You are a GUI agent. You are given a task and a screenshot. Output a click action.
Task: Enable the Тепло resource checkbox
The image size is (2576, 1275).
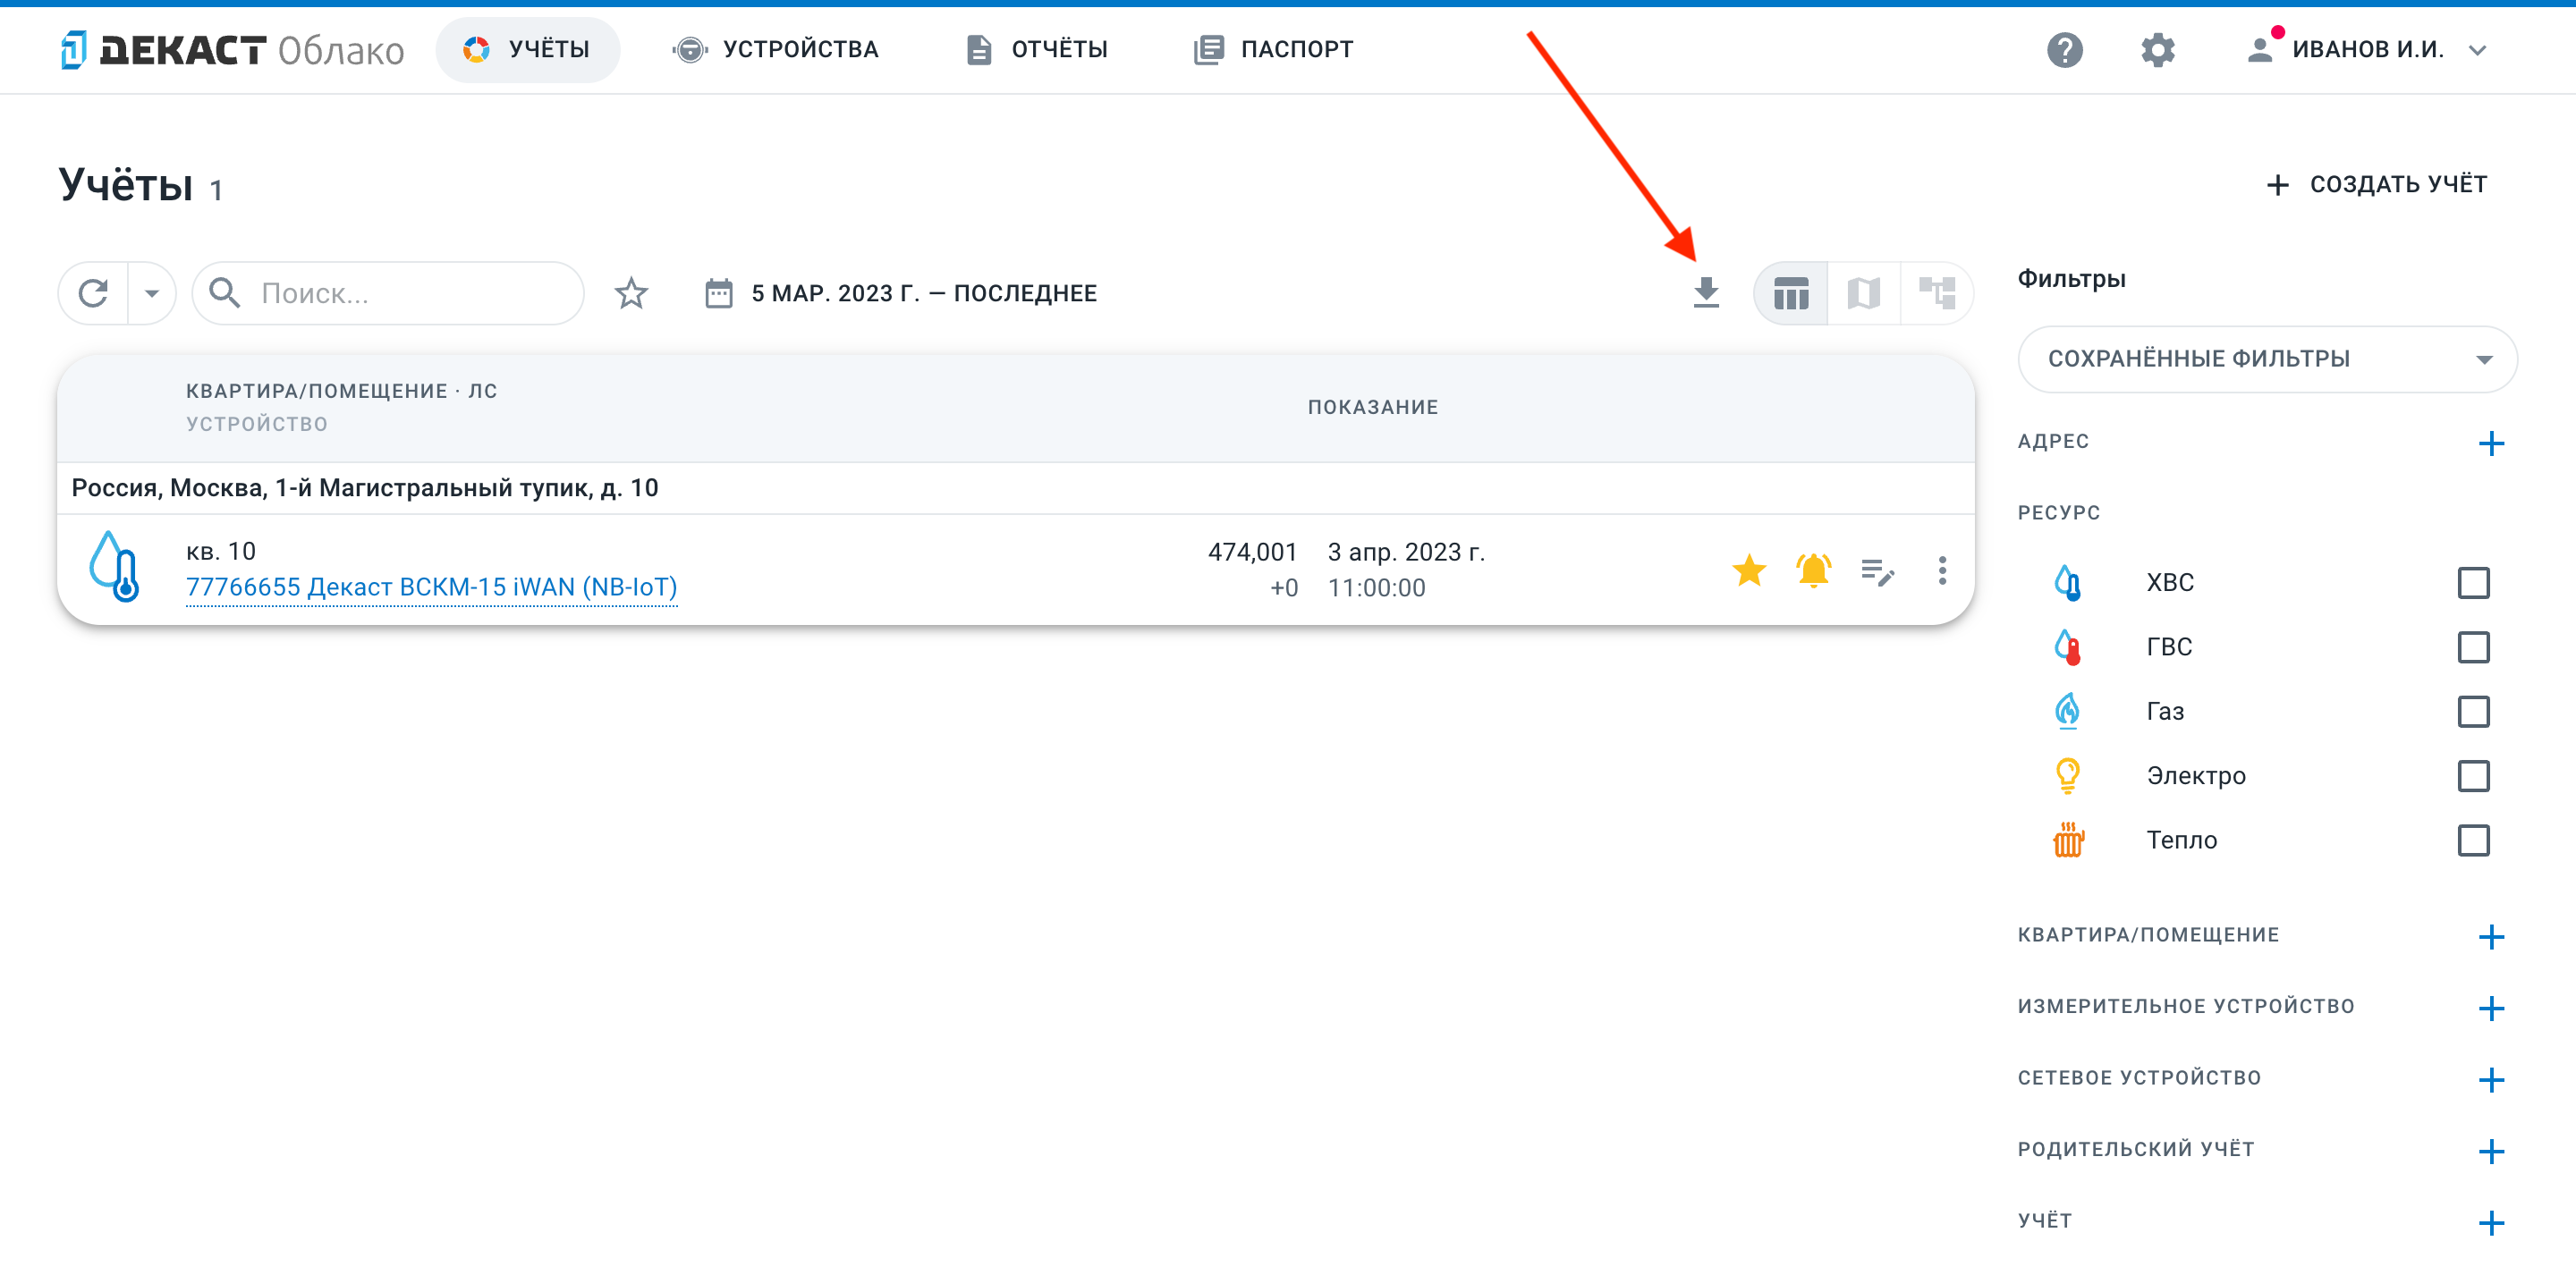2473,840
